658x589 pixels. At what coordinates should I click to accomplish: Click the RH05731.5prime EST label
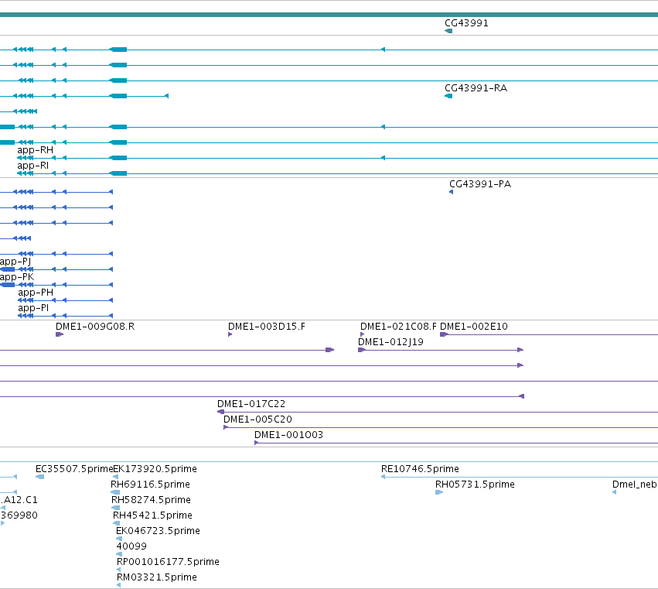point(475,485)
